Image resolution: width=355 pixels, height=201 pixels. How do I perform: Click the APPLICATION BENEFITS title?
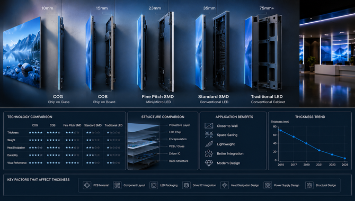pyautogui.click(x=234, y=117)
